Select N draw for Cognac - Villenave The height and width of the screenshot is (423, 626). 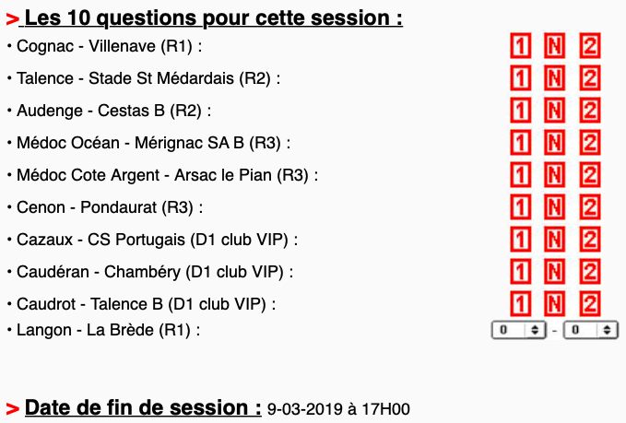coord(554,46)
